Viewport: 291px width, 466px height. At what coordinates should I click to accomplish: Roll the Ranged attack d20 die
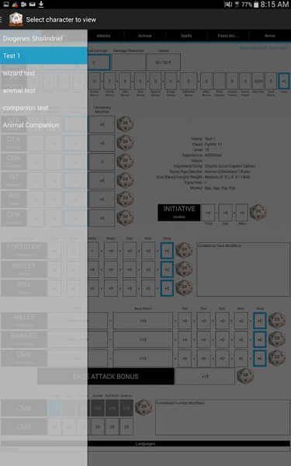tap(277, 339)
